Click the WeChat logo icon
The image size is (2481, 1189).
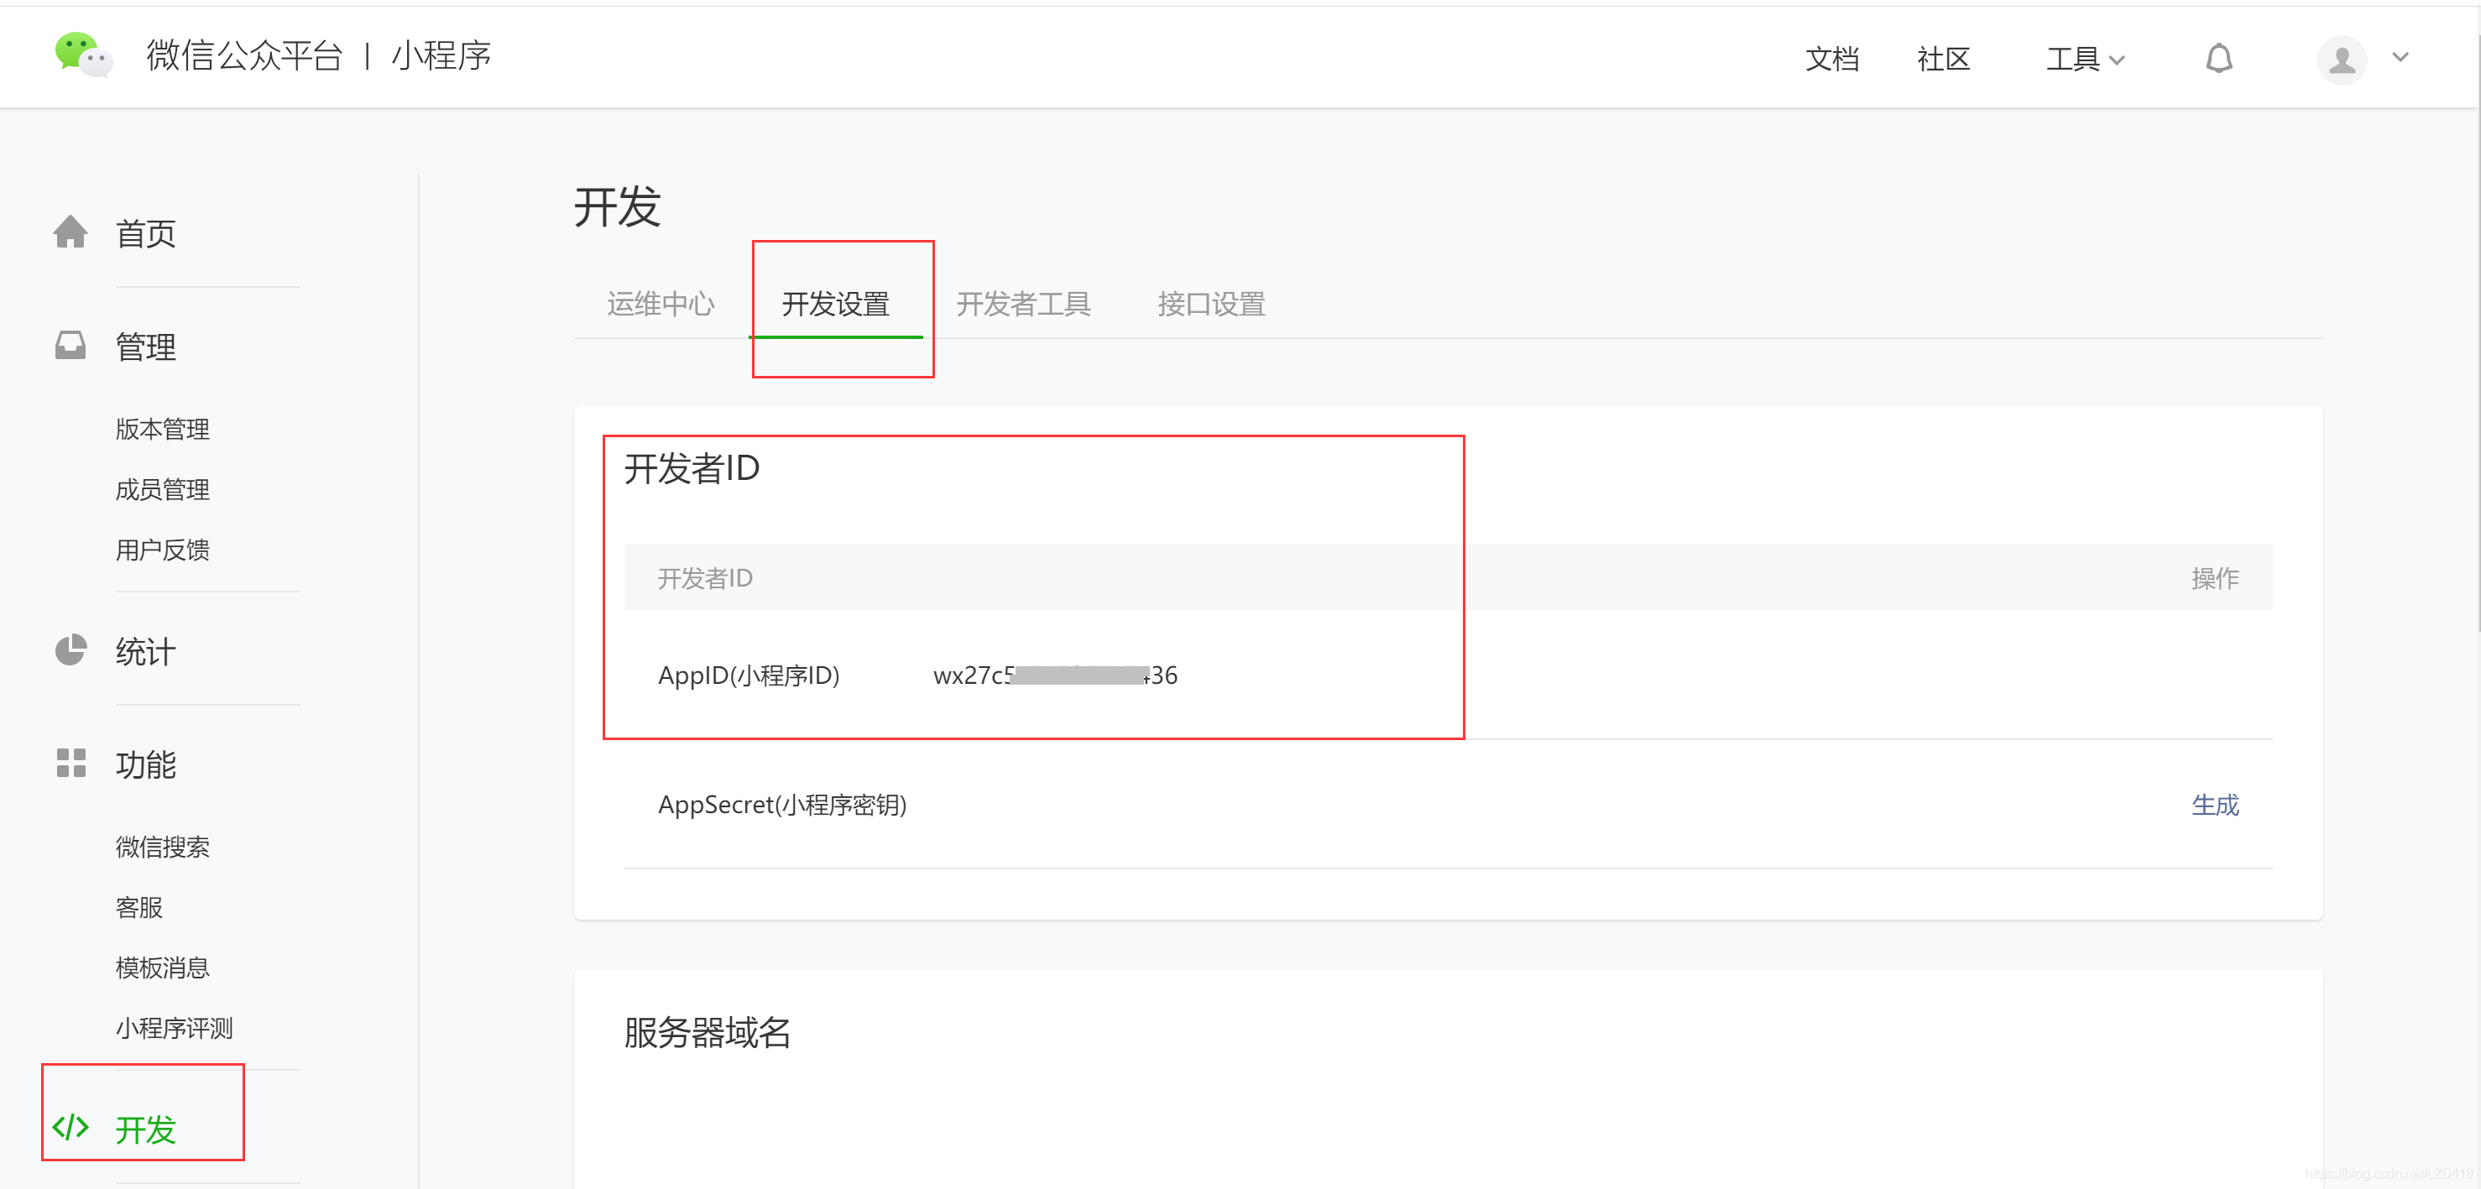(83, 55)
